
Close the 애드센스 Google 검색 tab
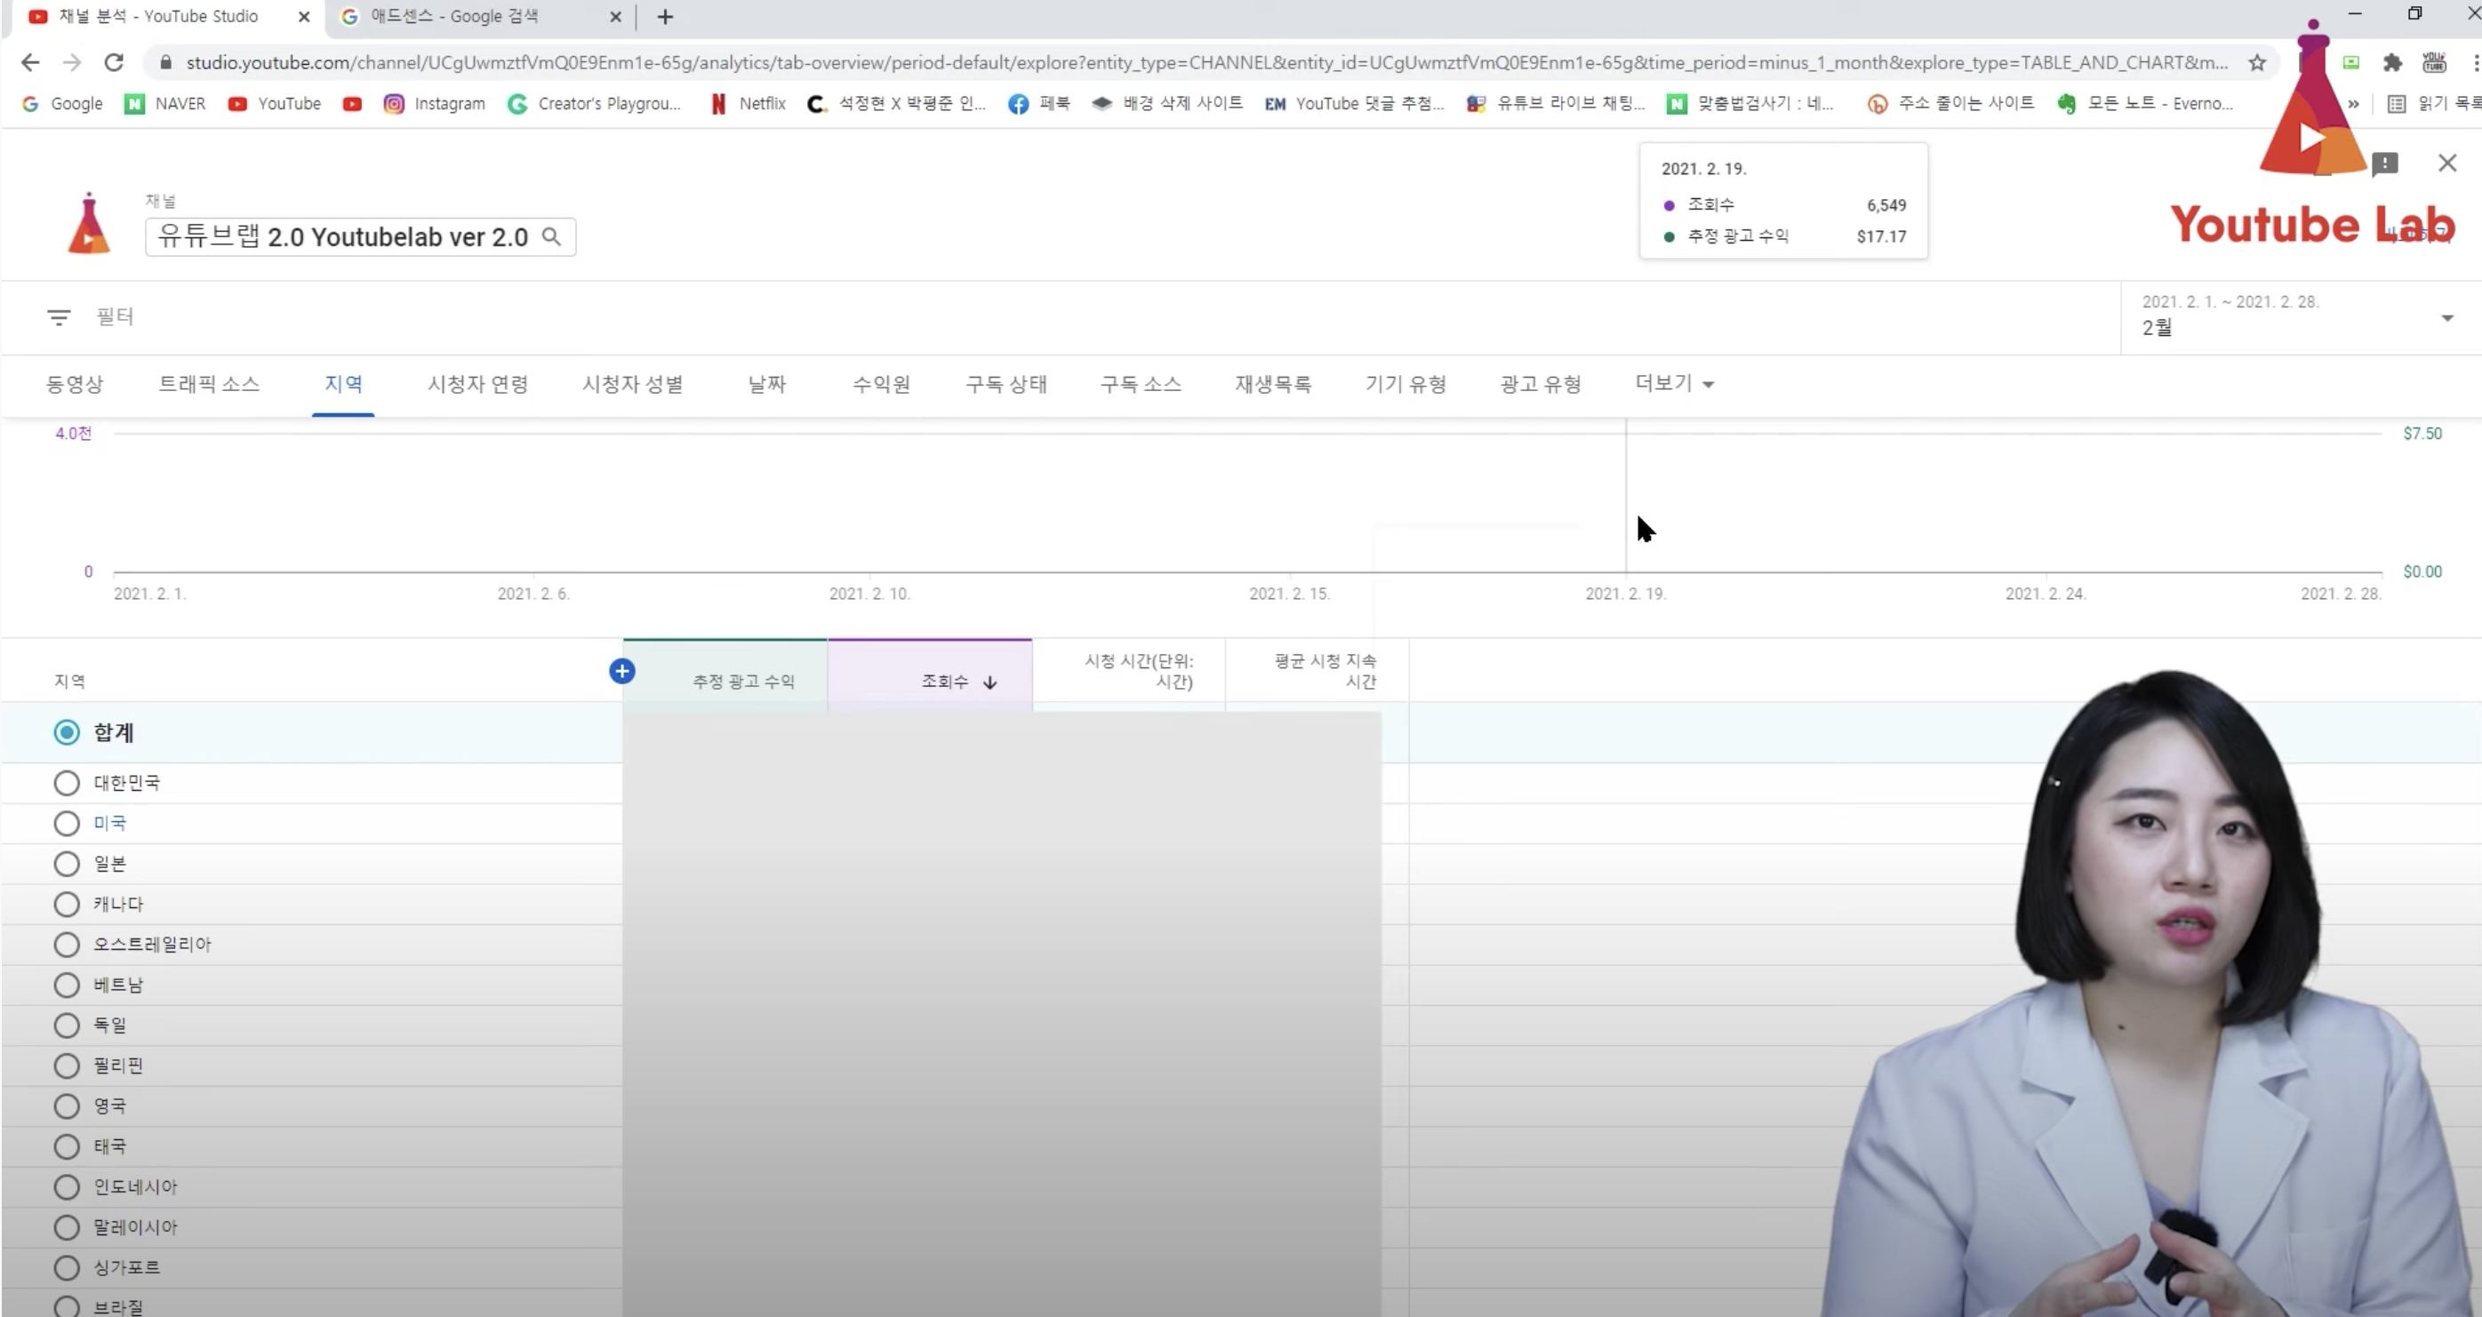tap(616, 16)
